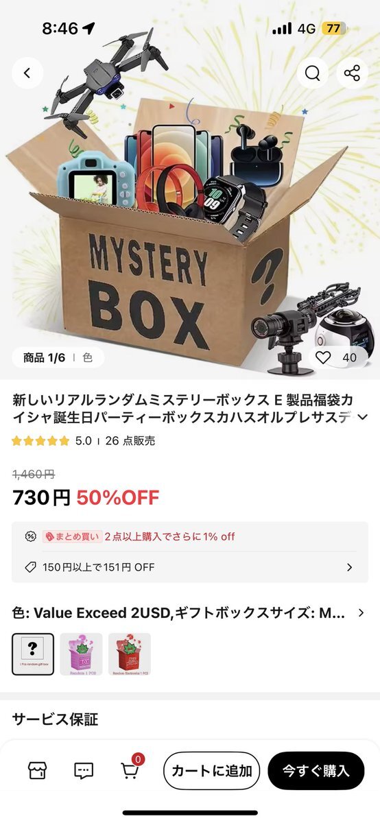Viewport: 380px width, 823px height.
Task: Tap the share icon
Action: point(352,73)
